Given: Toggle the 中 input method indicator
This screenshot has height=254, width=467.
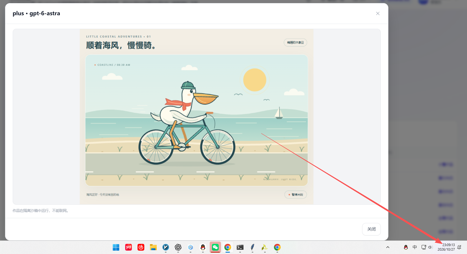Looking at the screenshot, I should (x=415, y=247).
